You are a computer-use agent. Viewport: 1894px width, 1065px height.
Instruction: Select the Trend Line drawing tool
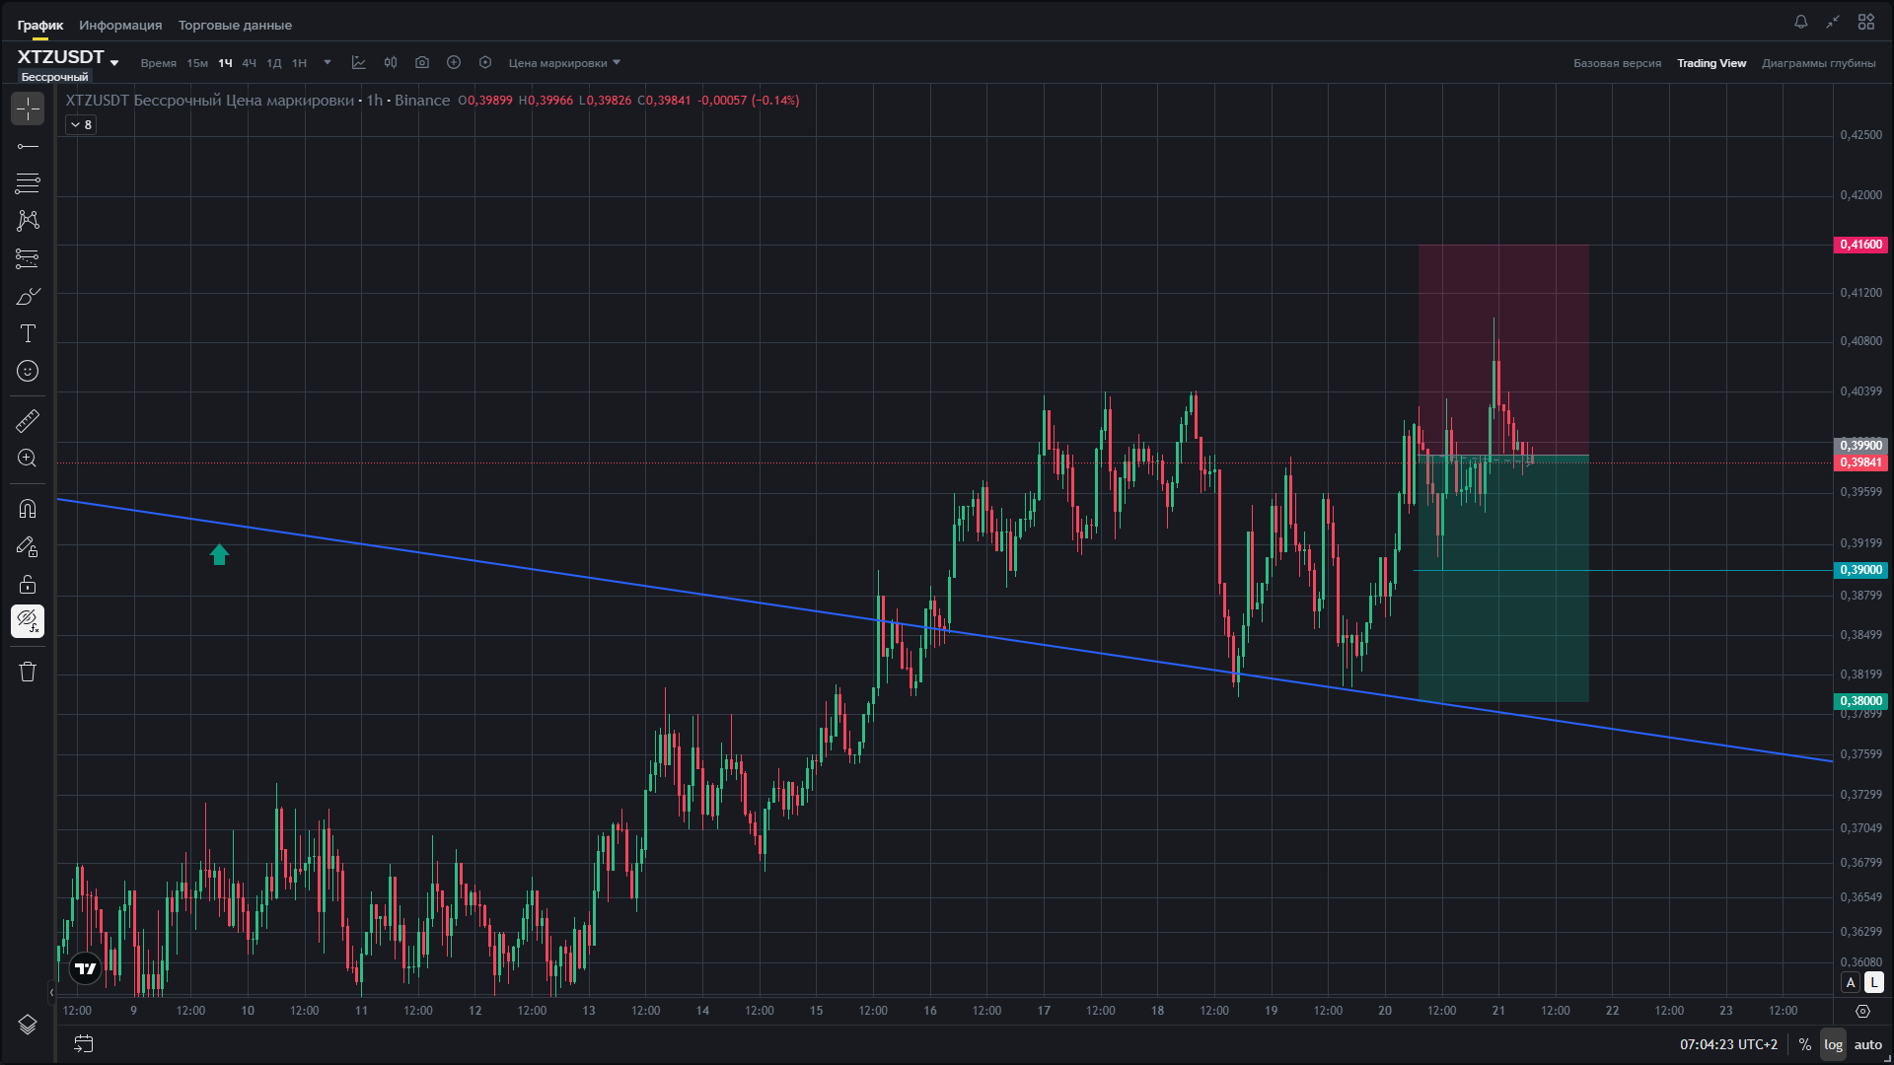pos(28,147)
